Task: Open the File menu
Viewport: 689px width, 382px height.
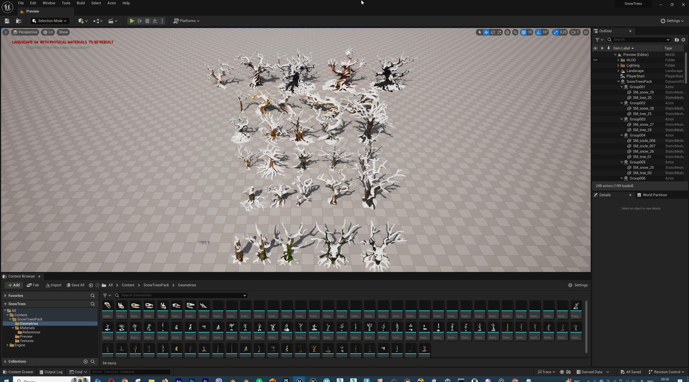Action: pyautogui.click(x=21, y=3)
